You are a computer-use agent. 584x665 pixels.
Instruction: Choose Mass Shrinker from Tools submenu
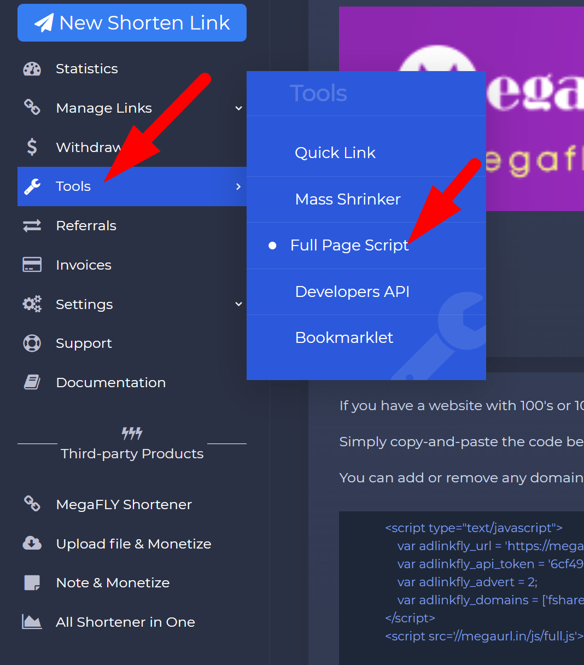point(348,199)
